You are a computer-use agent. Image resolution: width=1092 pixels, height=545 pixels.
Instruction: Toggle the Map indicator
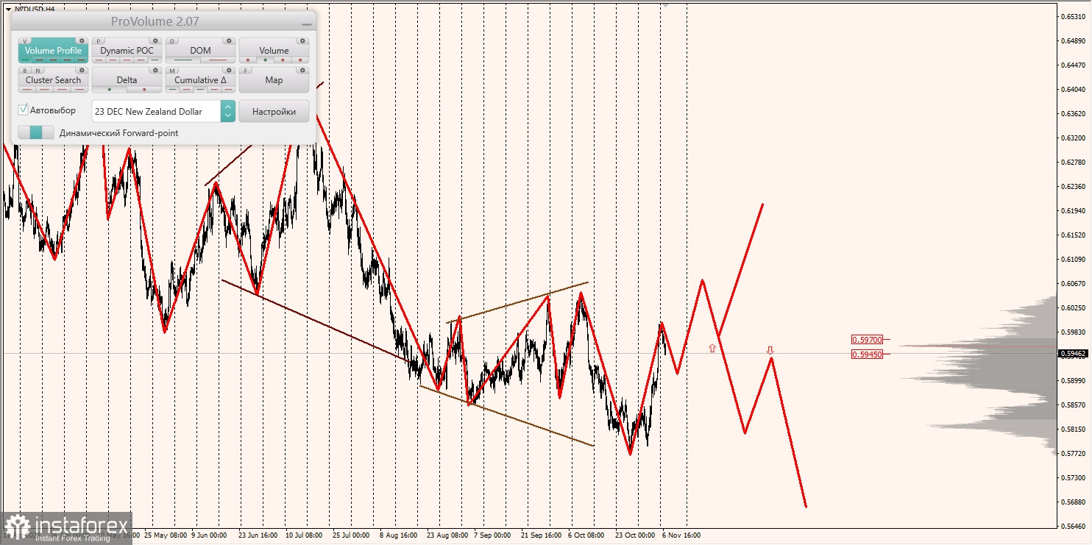point(274,79)
